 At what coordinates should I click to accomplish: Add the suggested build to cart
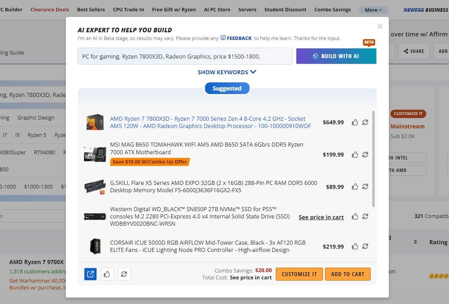[348, 274]
